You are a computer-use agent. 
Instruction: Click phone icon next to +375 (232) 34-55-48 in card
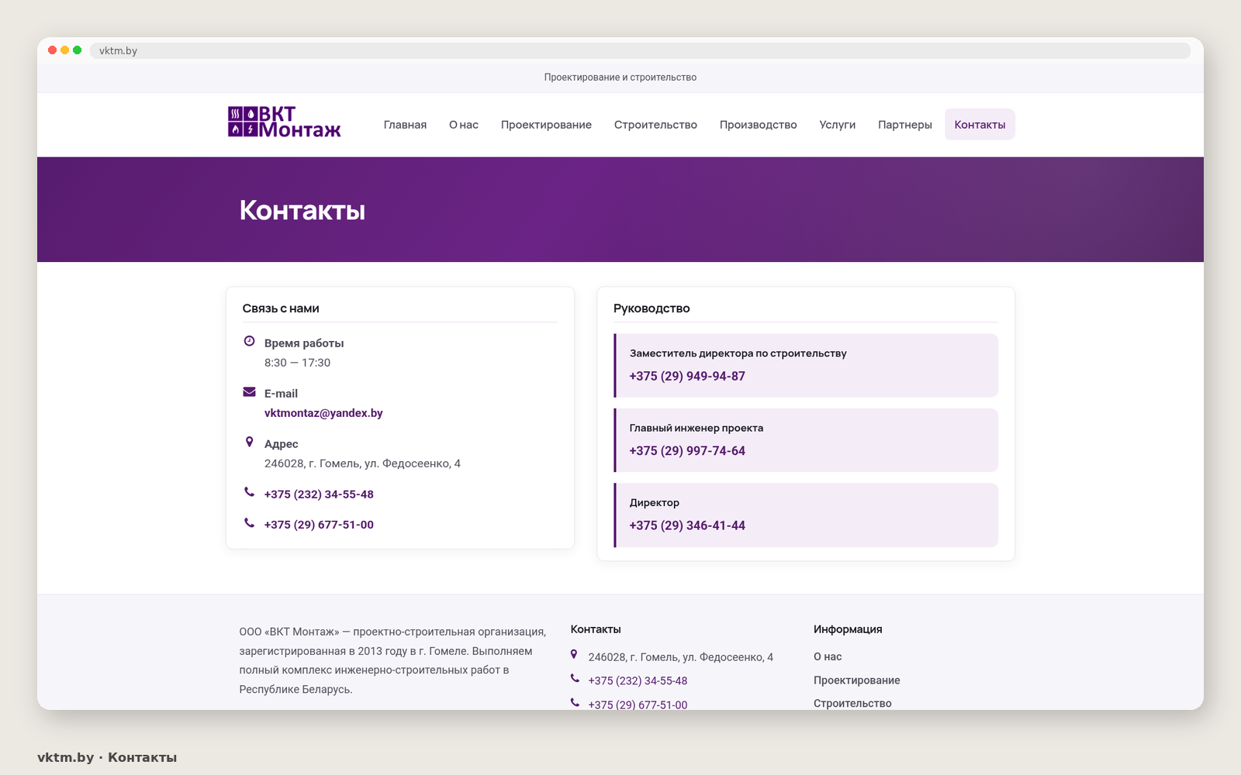[249, 492]
